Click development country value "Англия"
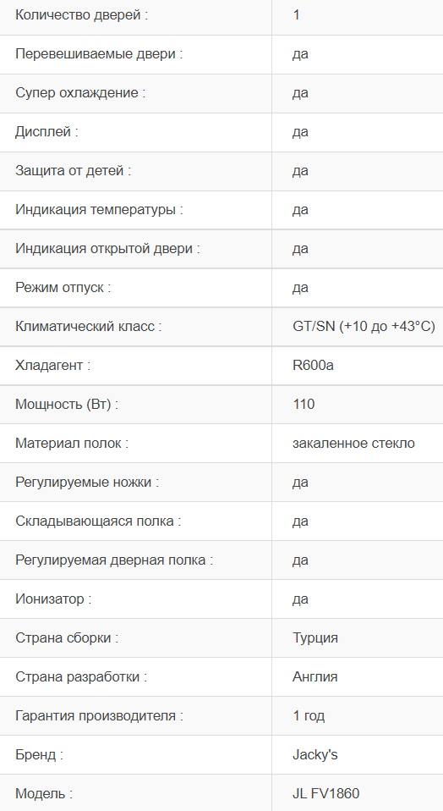The height and width of the screenshot is (811, 443). coord(315,677)
